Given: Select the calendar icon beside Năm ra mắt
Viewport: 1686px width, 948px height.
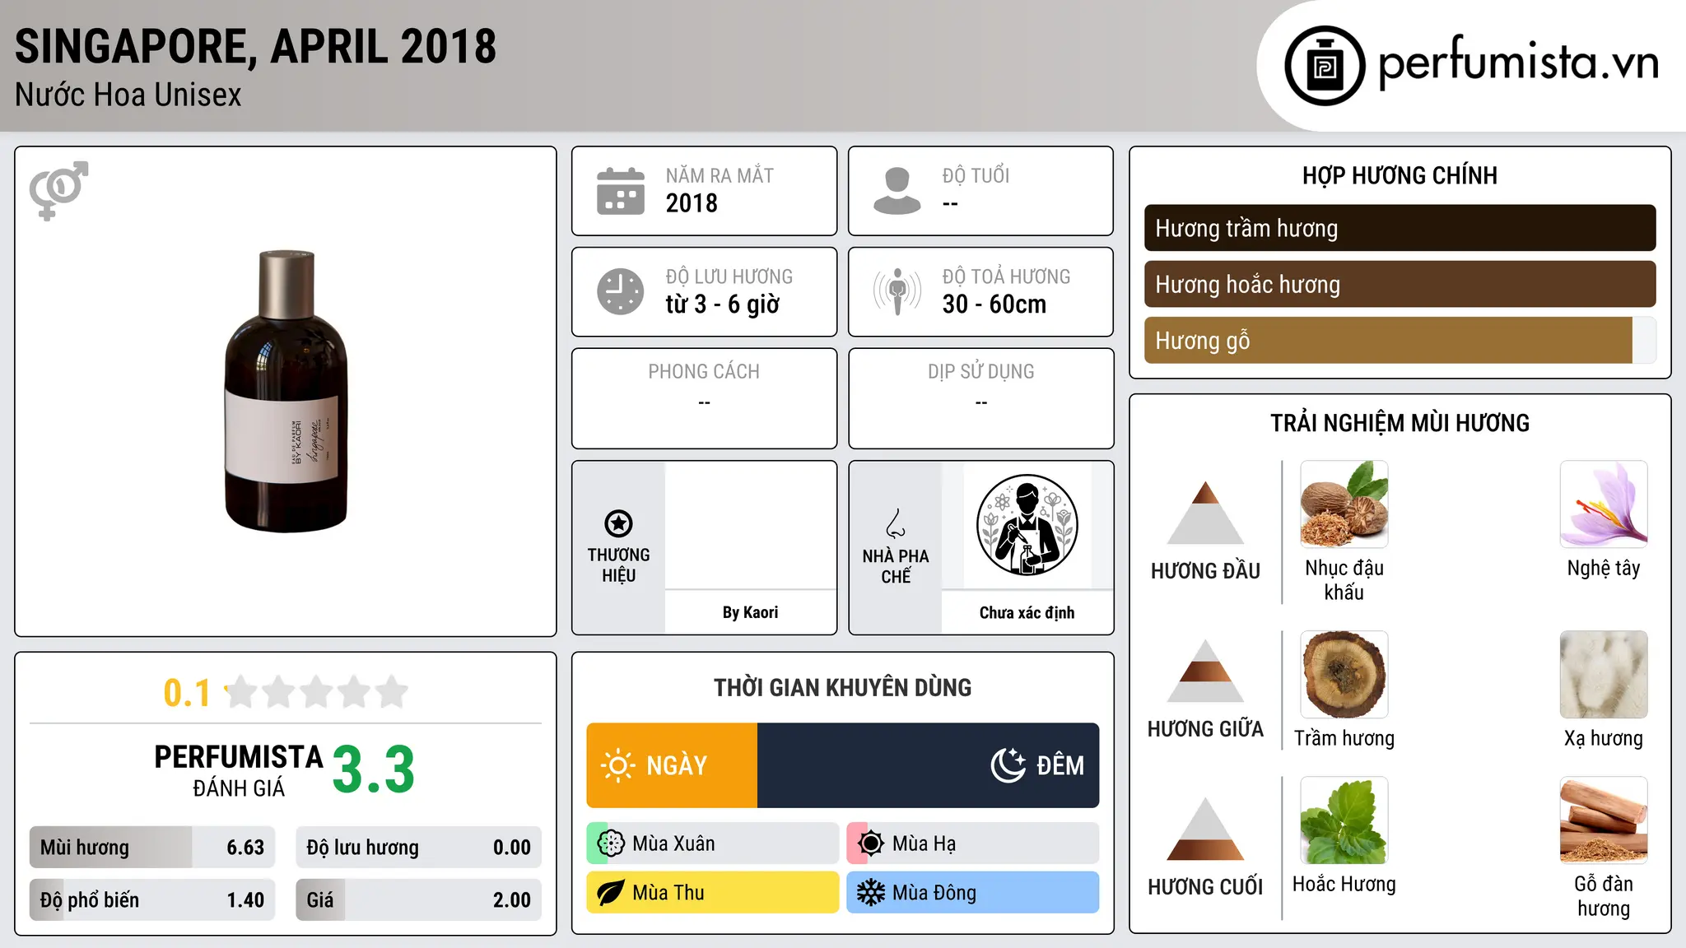Looking at the screenshot, I should point(621,191).
